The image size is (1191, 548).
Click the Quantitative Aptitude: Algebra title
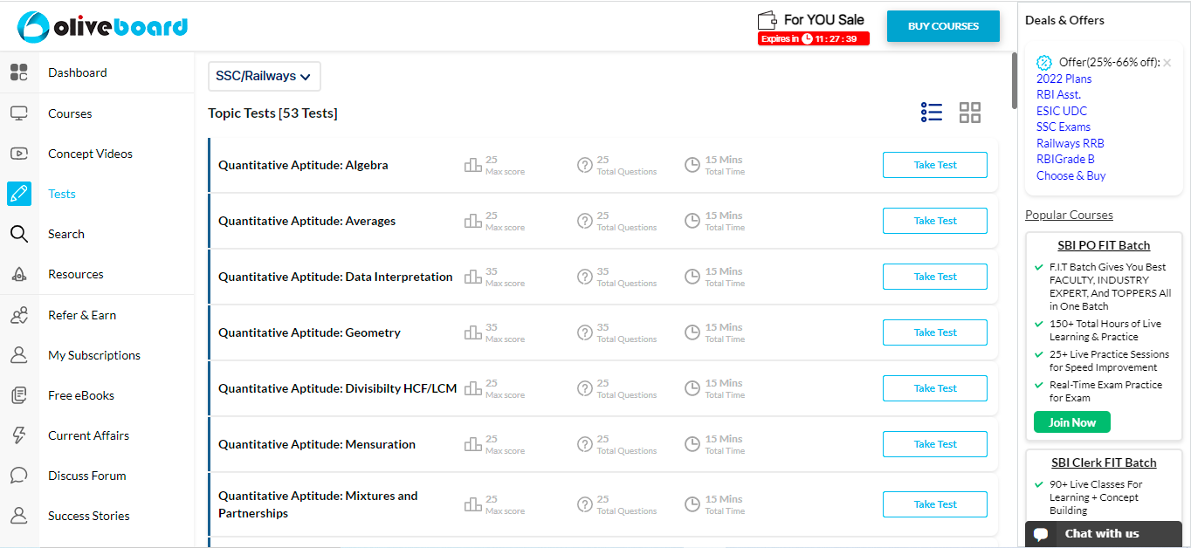(303, 165)
